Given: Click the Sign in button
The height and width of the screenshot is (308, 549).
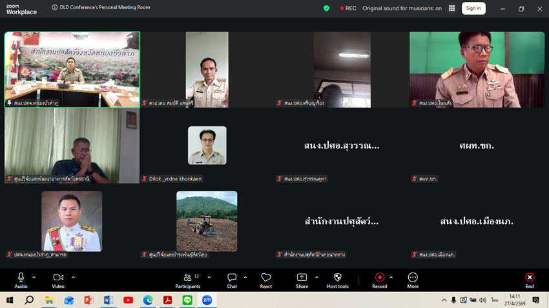Looking at the screenshot, I should pos(473,8).
